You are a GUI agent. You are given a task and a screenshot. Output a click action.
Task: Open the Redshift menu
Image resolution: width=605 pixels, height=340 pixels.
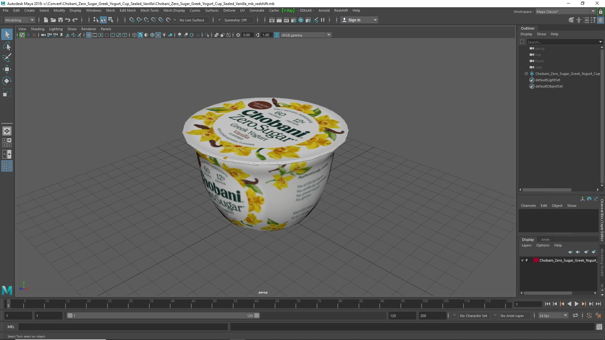click(x=341, y=10)
